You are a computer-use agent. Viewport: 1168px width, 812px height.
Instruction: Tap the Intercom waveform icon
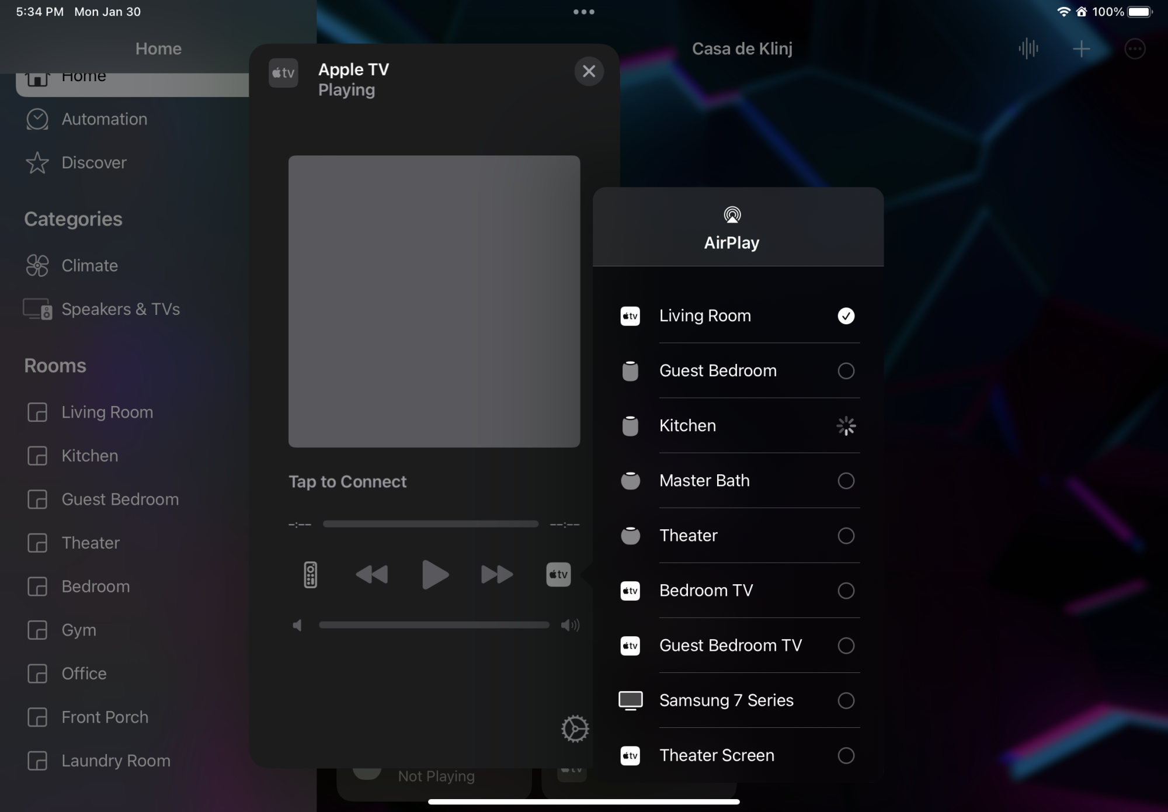click(1028, 49)
